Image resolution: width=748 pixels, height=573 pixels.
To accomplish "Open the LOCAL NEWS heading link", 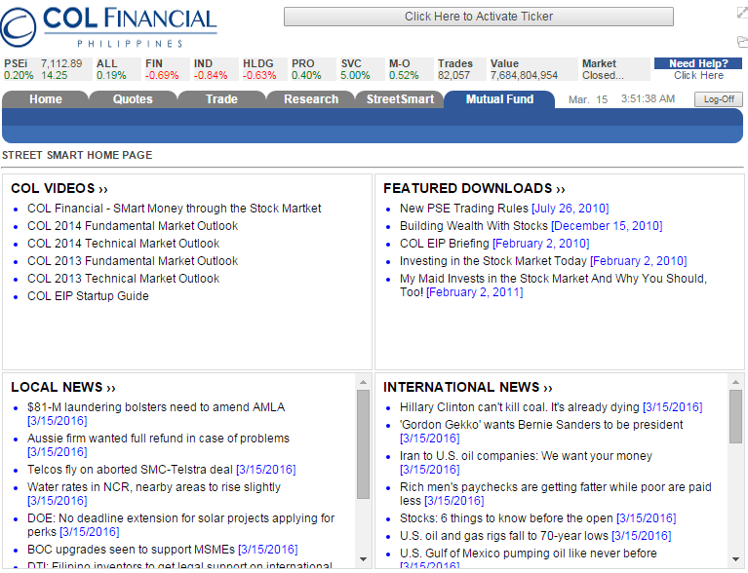I will click(63, 387).
